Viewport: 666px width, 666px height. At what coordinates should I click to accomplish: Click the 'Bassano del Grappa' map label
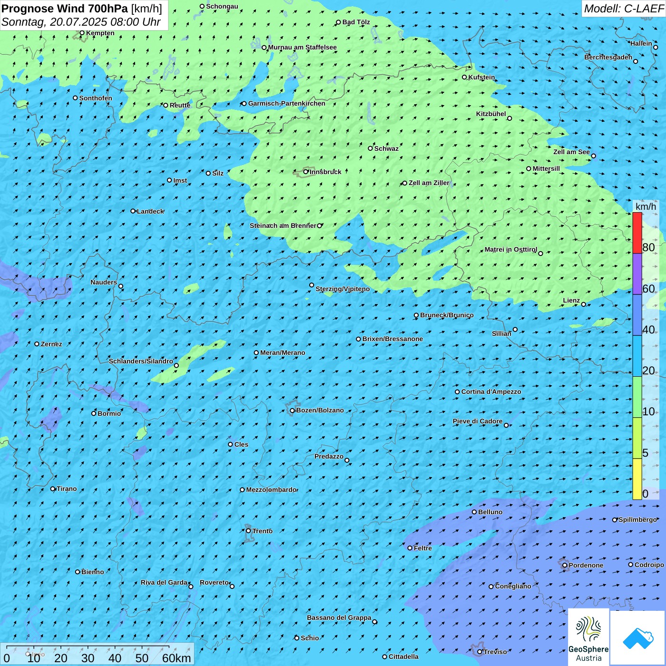pyautogui.click(x=339, y=617)
